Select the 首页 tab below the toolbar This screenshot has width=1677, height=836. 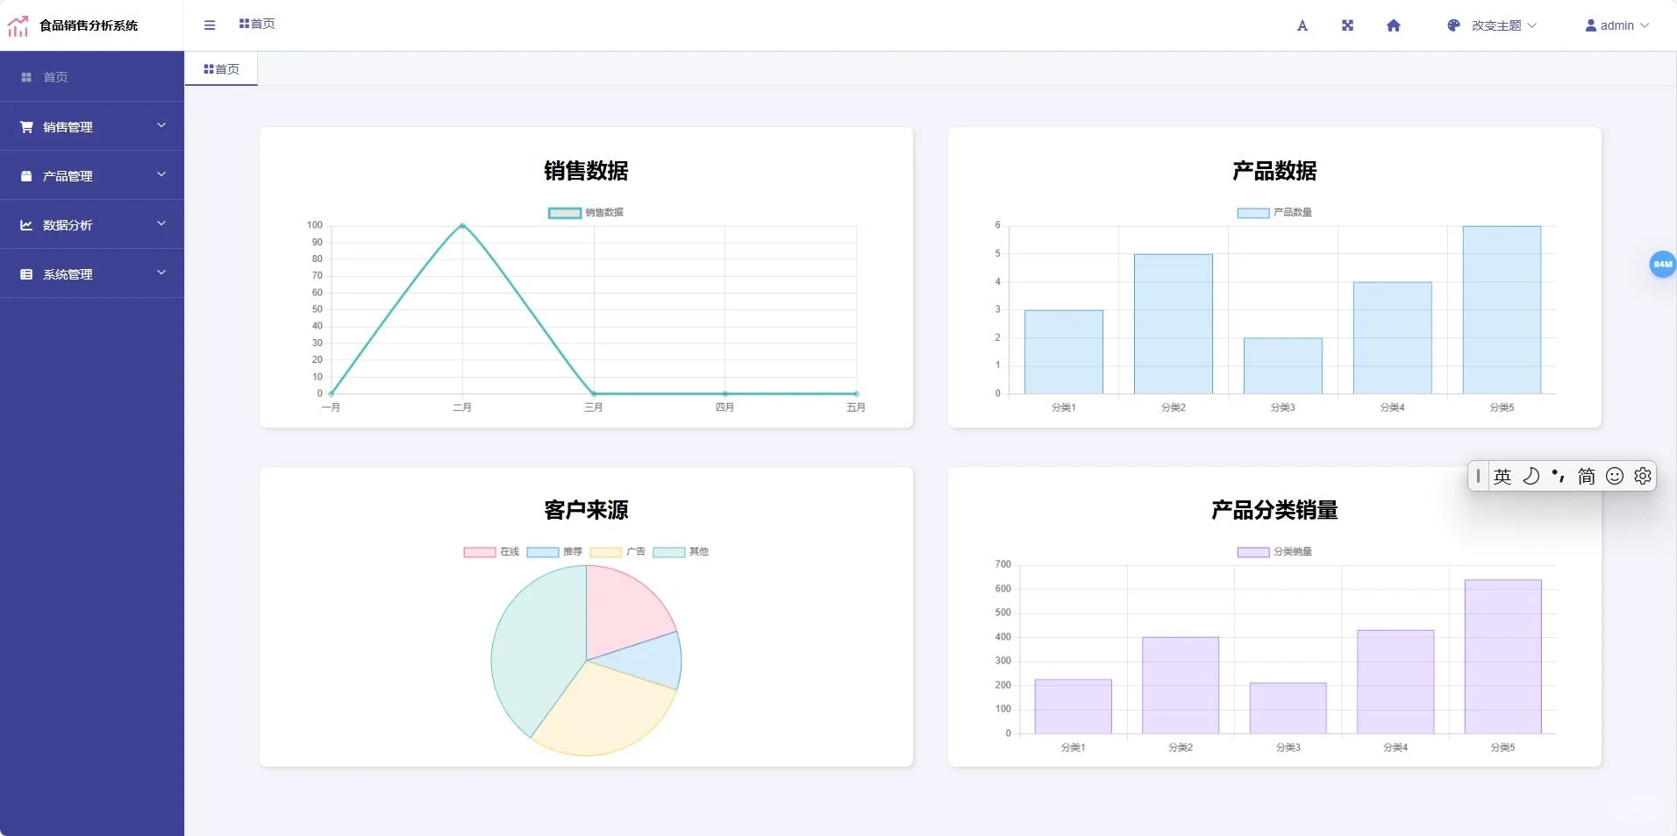(220, 68)
